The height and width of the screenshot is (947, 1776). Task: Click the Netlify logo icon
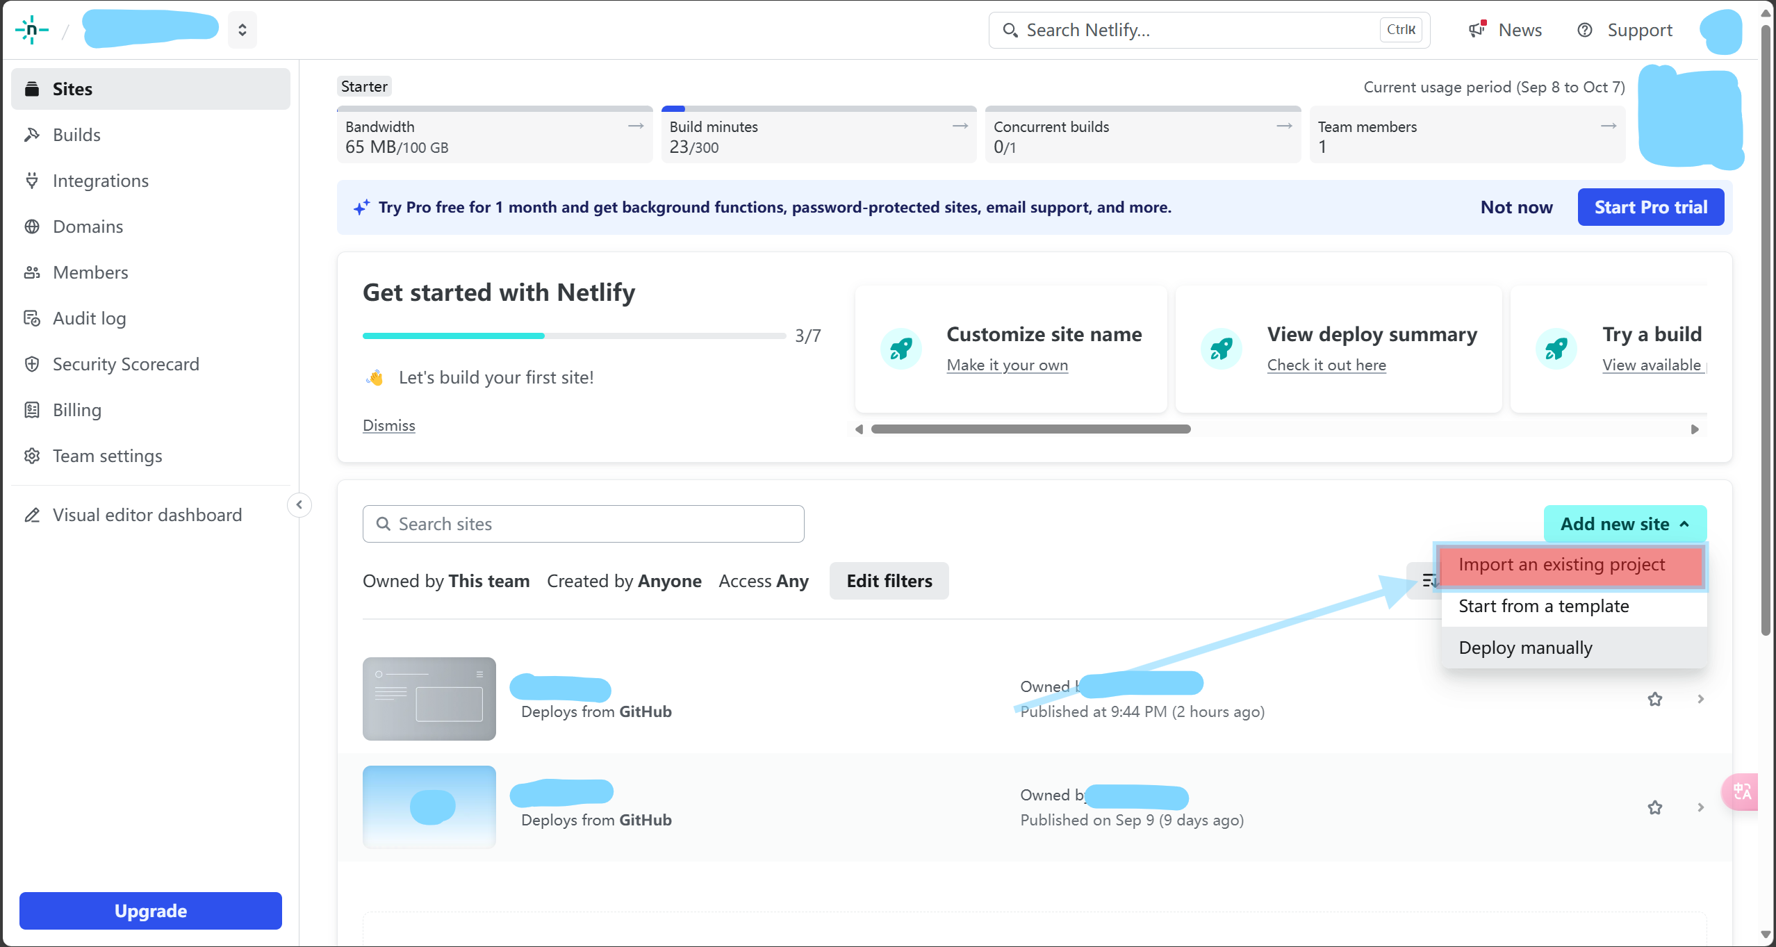(x=31, y=30)
